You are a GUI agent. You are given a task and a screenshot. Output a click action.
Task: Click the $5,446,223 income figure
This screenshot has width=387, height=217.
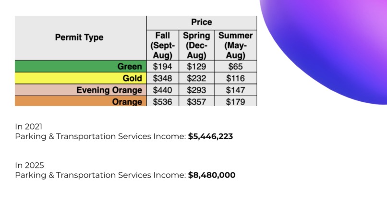[210, 136]
